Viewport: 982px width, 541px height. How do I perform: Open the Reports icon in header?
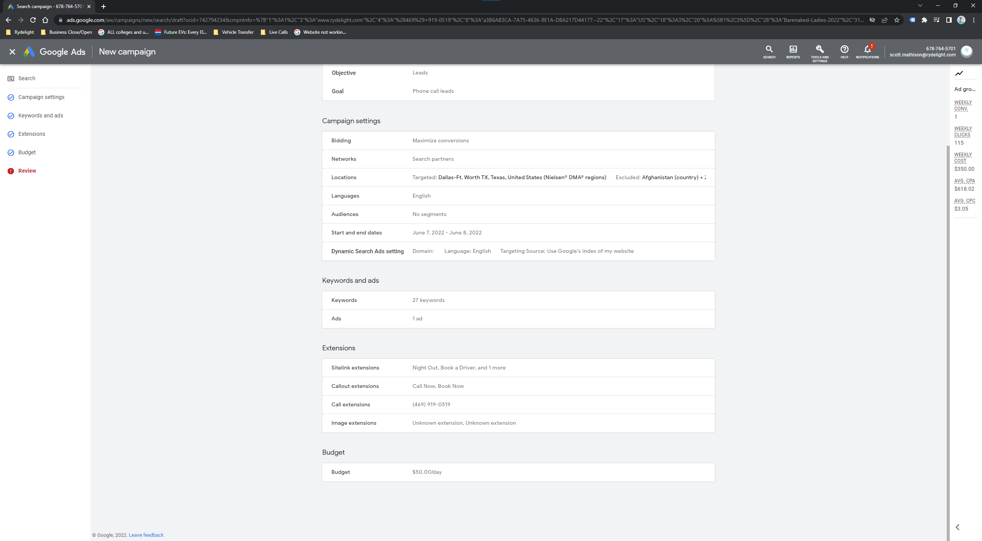click(793, 49)
